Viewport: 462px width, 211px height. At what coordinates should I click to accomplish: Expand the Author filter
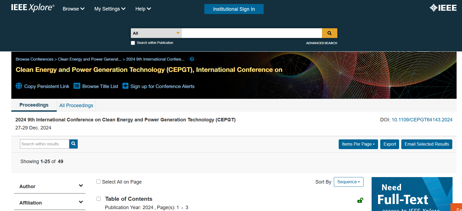coord(50,186)
